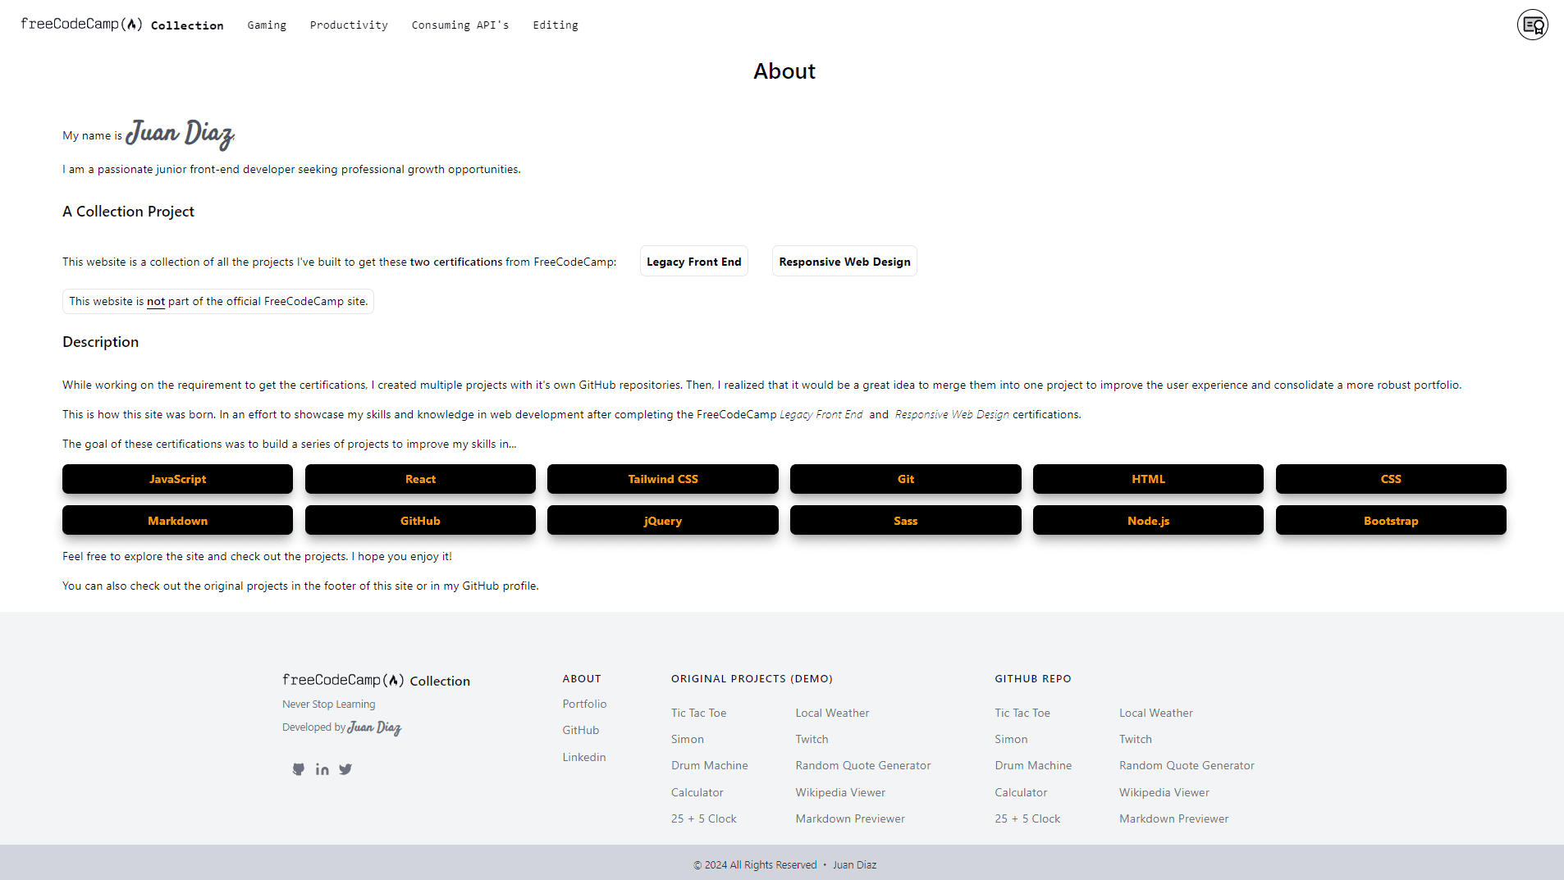Open Random Quote Generator GitHub repo link
This screenshot has height=880, width=1564.
tap(1187, 765)
